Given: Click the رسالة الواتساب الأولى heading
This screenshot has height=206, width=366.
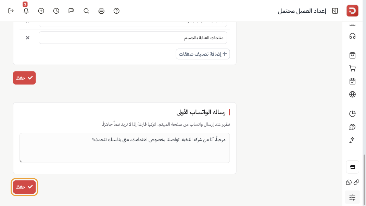Looking at the screenshot, I should (201, 112).
